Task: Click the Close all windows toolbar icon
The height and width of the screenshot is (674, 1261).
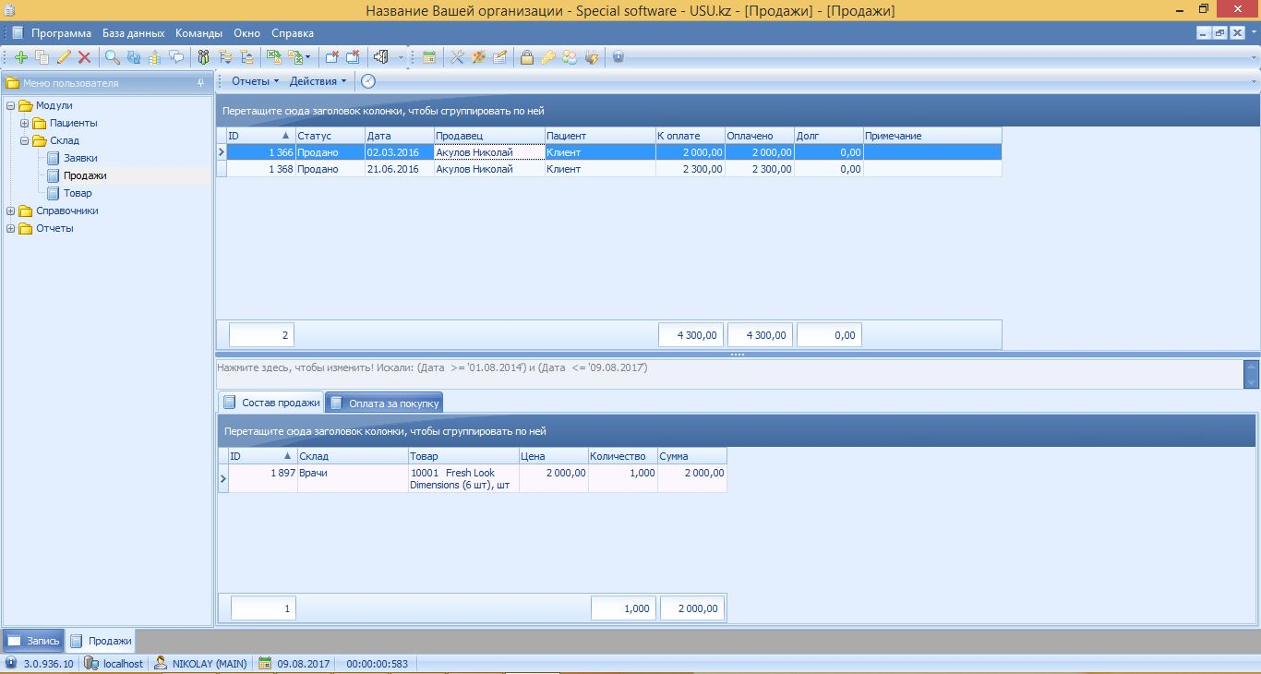Action: click(x=353, y=57)
